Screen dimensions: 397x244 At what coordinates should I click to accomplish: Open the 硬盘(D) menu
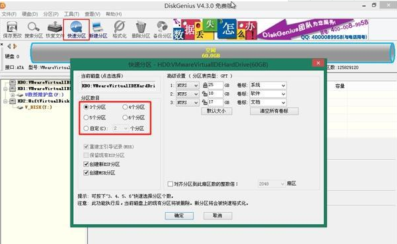pyautogui.click(x=30, y=14)
